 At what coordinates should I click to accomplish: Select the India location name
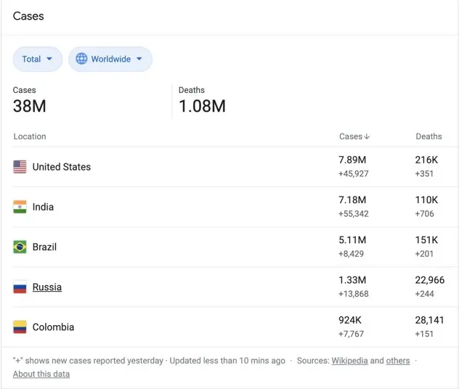(x=44, y=207)
